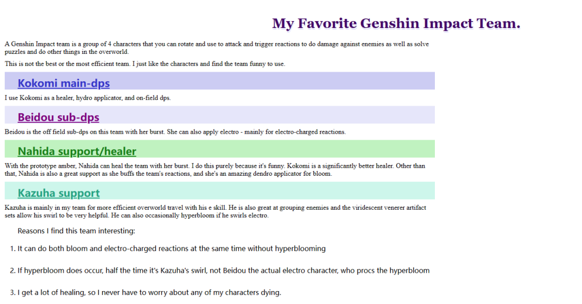Open the Kazuha support link

59,193
